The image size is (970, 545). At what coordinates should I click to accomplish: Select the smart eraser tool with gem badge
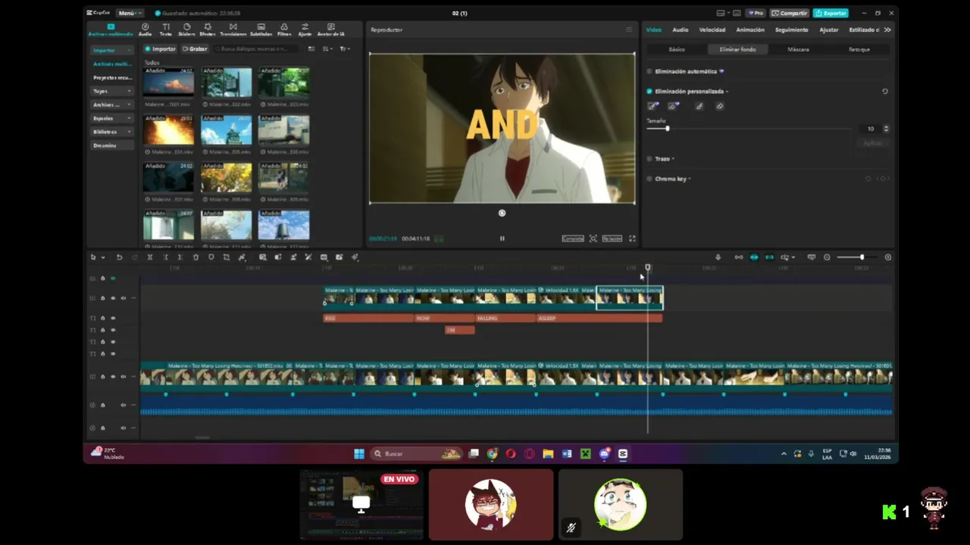click(x=673, y=106)
